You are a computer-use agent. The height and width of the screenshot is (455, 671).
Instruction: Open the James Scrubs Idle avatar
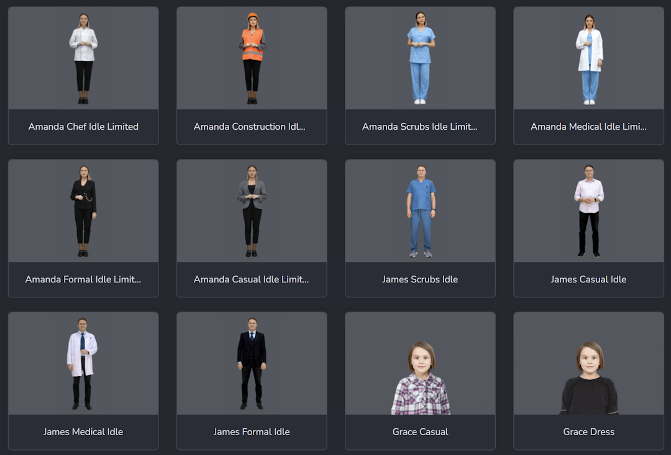(x=420, y=209)
